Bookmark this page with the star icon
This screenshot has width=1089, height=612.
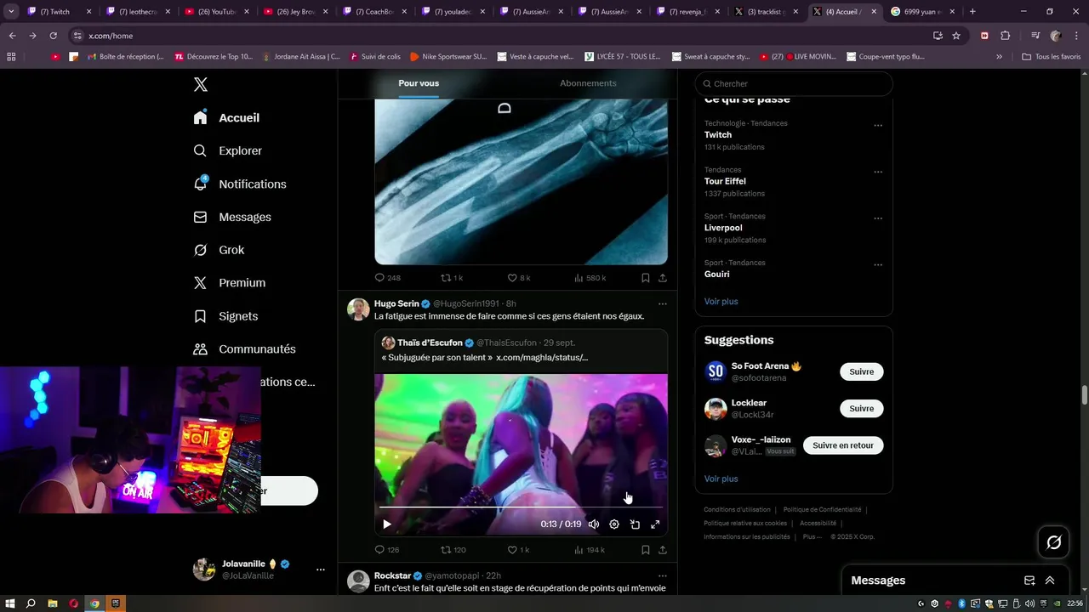(956, 36)
